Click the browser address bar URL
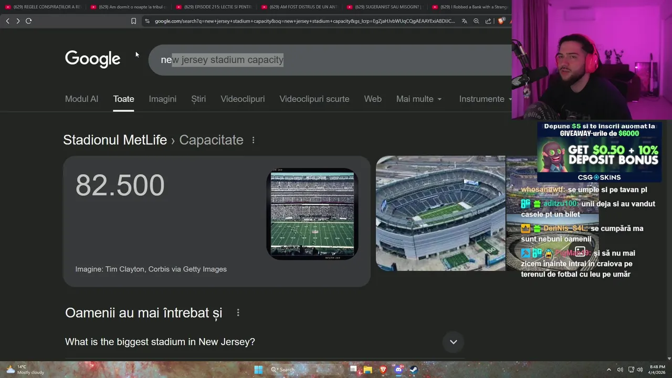 304,21
